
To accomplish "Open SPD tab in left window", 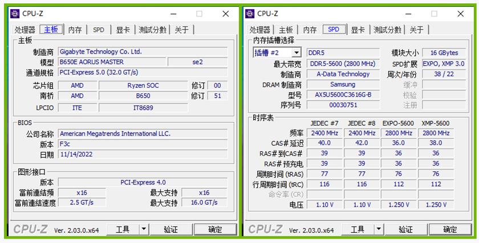I will (98, 30).
